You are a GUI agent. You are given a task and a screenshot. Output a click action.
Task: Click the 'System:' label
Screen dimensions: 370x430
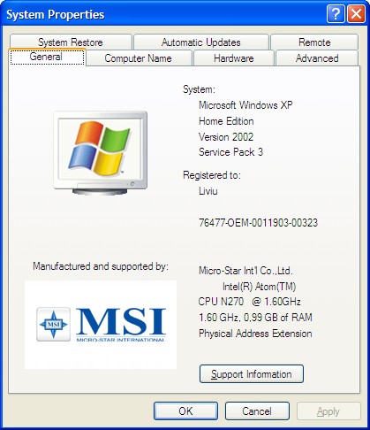[199, 89]
